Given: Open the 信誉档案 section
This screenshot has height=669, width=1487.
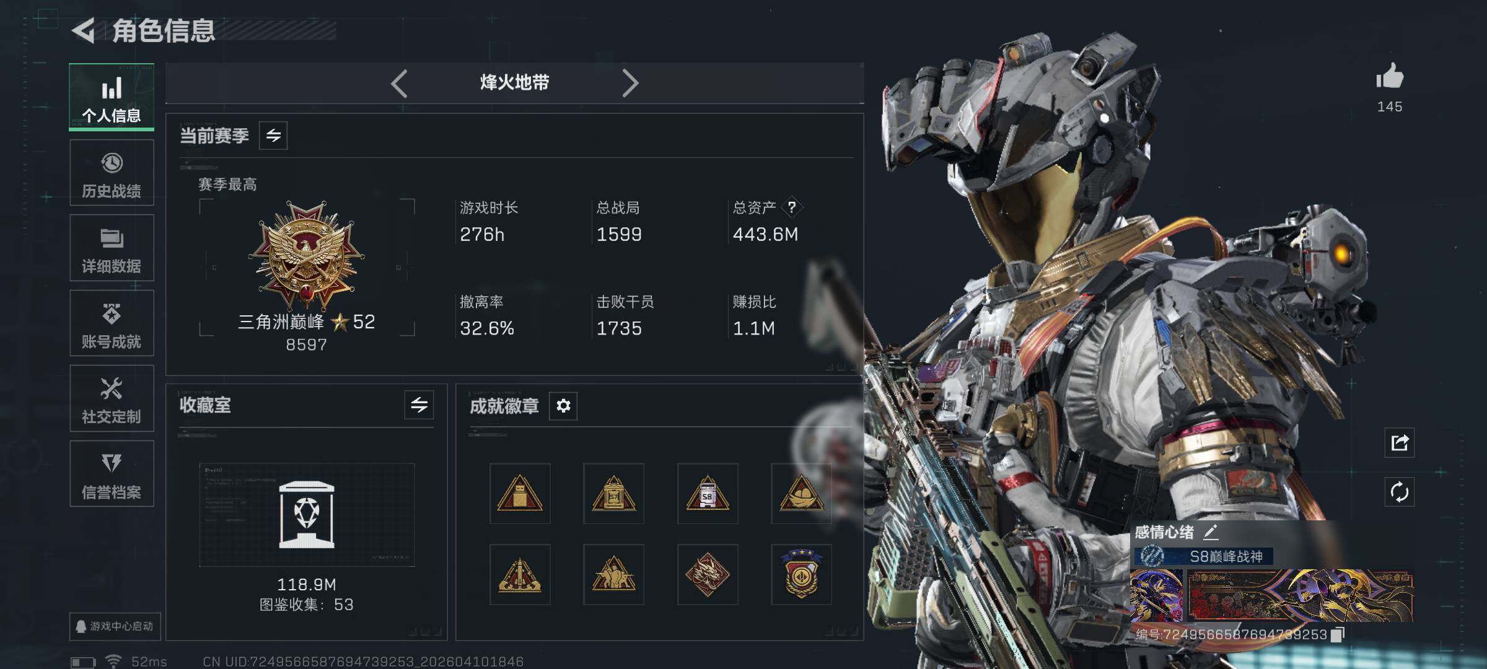Looking at the screenshot, I should click(112, 474).
